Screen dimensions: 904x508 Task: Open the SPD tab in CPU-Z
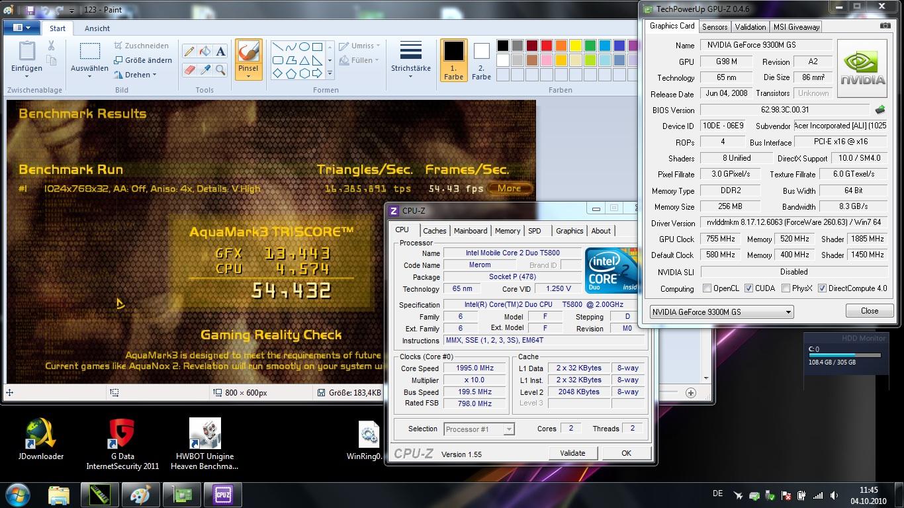click(535, 231)
